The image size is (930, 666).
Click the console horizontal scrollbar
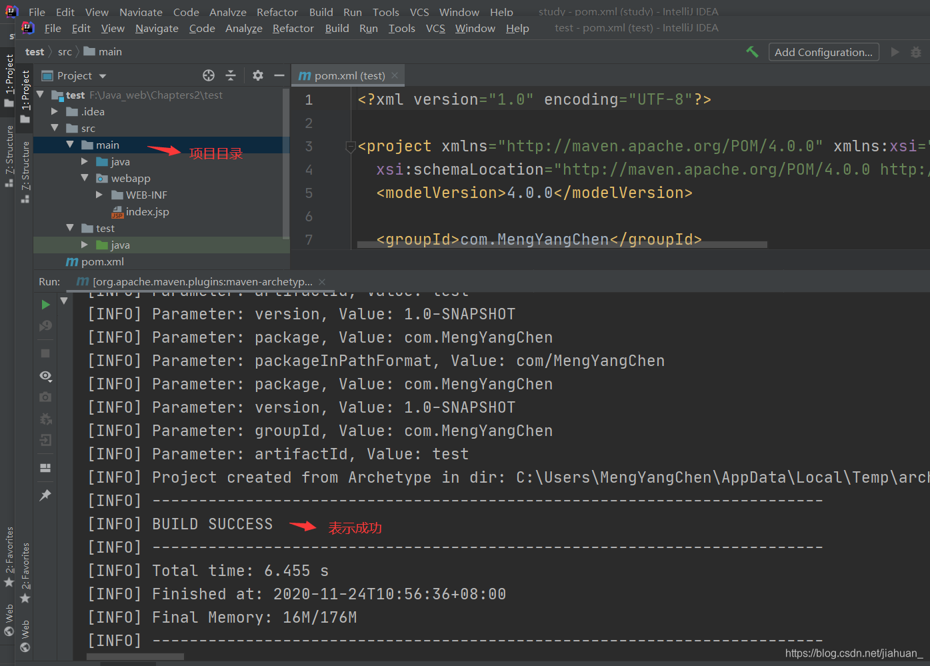pos(135,657)
